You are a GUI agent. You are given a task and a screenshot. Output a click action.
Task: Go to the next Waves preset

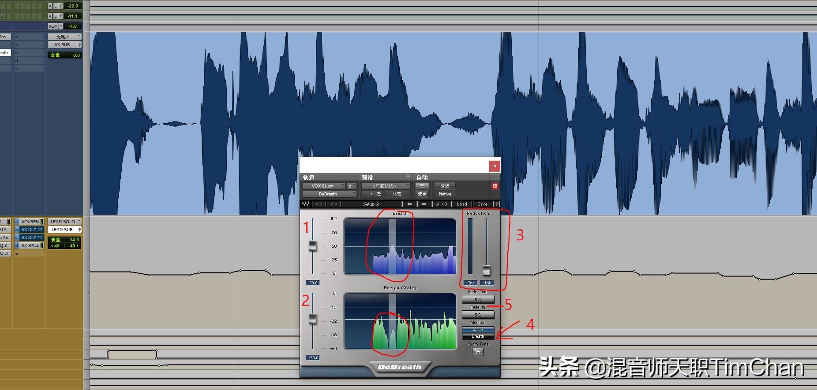click(x=424, y=204)
